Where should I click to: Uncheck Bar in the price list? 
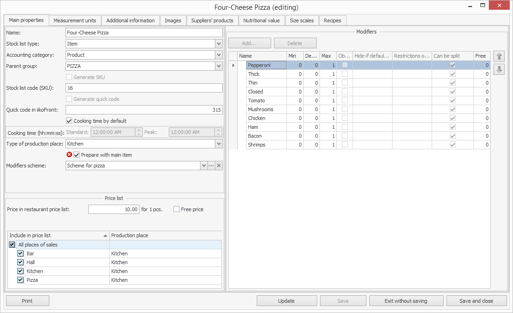click(x=20, y=253)
